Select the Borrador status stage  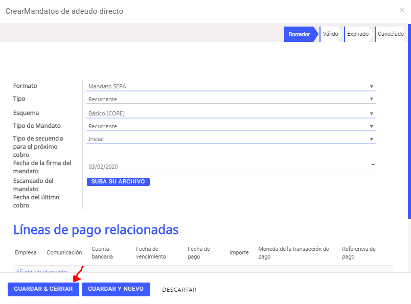(x=301, y=34)
